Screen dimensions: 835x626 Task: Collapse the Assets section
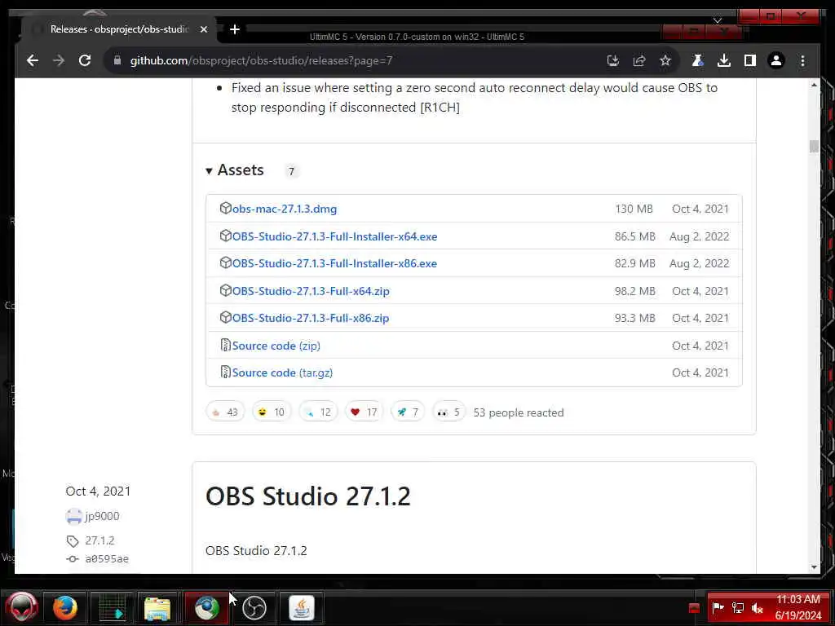(234, 170)
